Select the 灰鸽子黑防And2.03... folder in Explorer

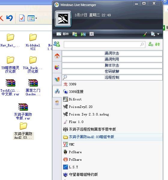coord(23,131)
